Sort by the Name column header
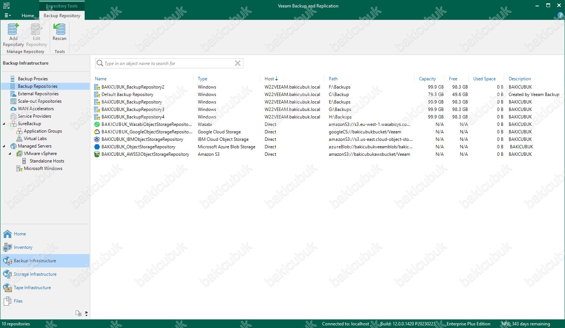Screen dimensions: 565x328 click(x=101, y=79)
